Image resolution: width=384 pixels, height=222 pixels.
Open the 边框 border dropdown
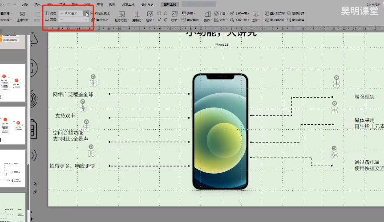(188, 13)
